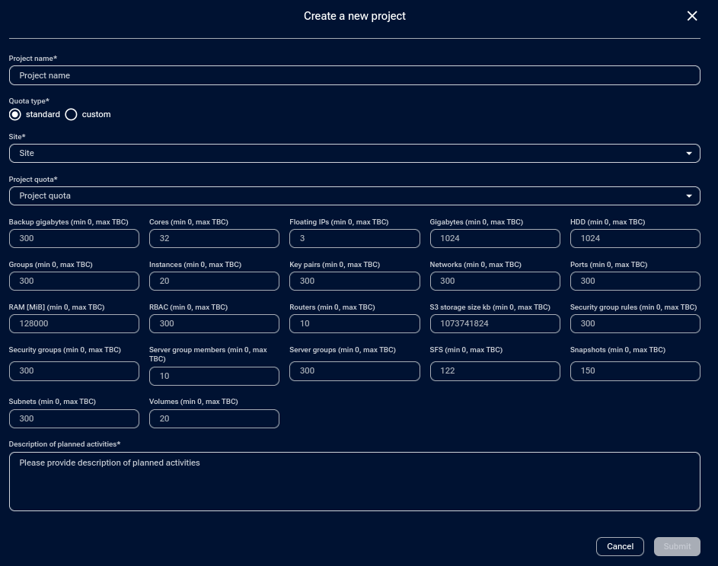Close the Create a new project dialog

(x=692, y=16)
